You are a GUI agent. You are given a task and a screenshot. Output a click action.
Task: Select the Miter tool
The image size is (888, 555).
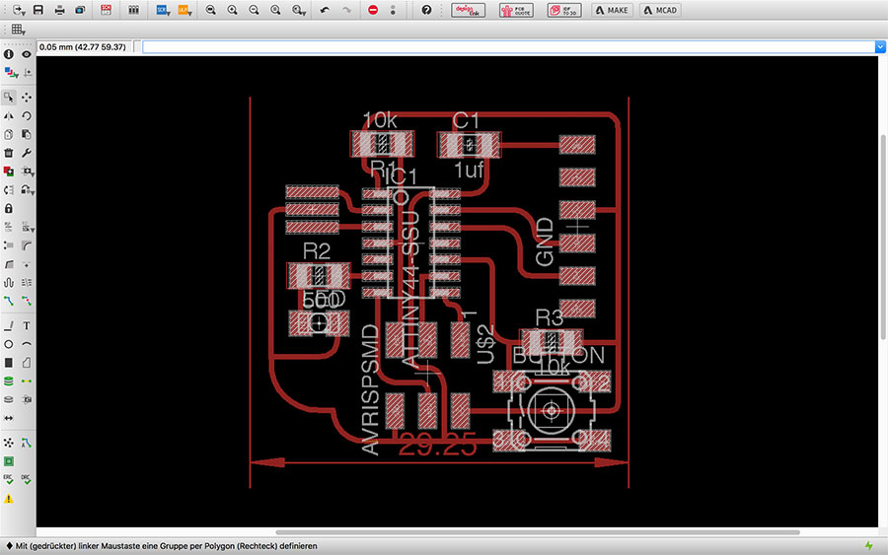coord(26,245)
